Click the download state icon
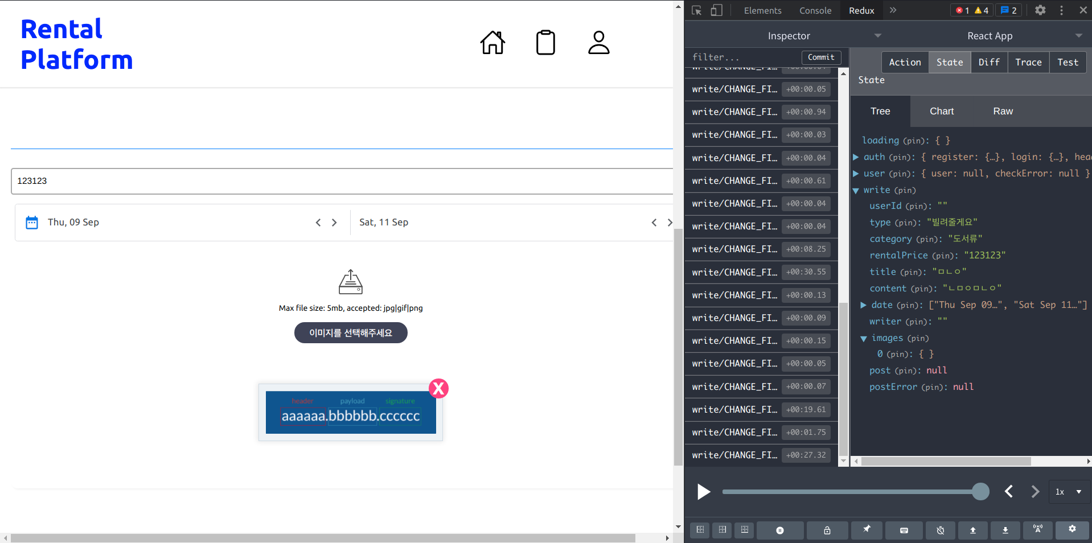 click(x=1005, y=530)
